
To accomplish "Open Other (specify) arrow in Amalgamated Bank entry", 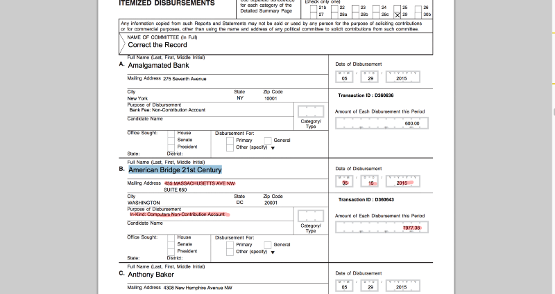I will (x=273, y=148).
